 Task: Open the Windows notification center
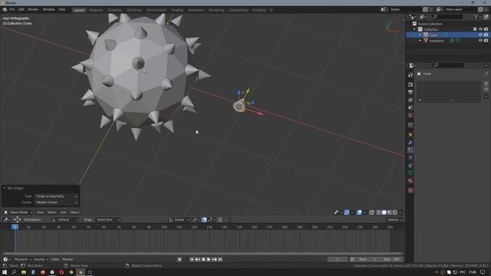483,272
